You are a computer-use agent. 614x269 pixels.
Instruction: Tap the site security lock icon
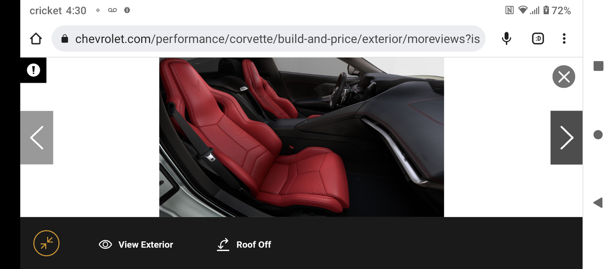65,38
